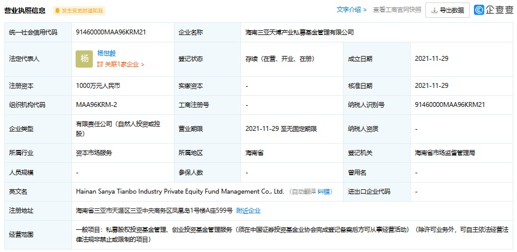The image size is (517, 252).
Task: Open legal representative 杨世毅 link
Action: pos(106,53)
